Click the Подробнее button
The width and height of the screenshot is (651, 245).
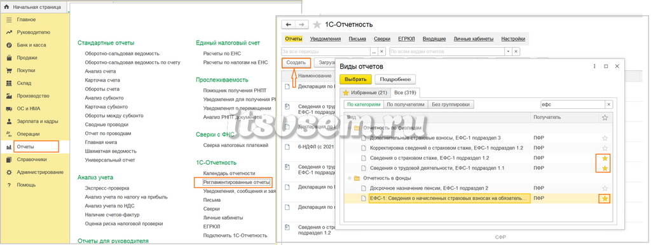click(395, 80)
